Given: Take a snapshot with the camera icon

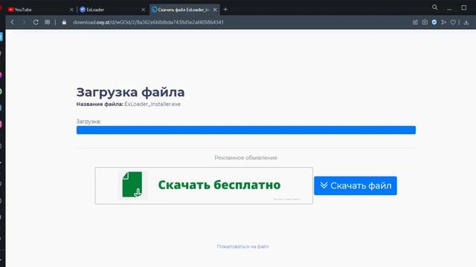Looking at the screenshot, I should pos(425,22).
